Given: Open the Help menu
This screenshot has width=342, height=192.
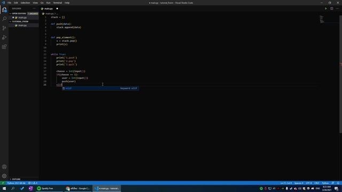Looking at the screenshot, I should click(x=67, y=3).
